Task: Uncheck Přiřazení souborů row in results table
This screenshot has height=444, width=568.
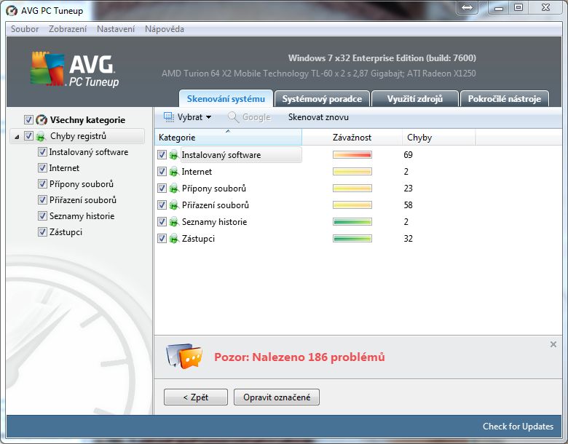Action: (x=162, y=205)
